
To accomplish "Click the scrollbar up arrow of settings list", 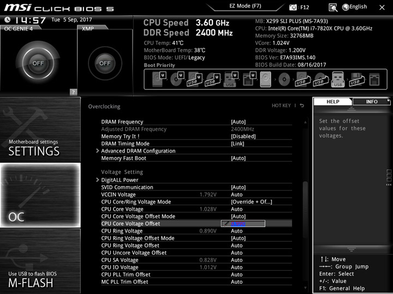I will click(305, 122).
